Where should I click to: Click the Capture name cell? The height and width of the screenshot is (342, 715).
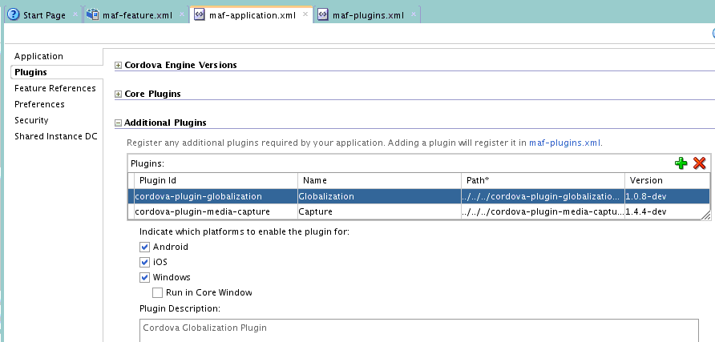click(x=379, y=211)
